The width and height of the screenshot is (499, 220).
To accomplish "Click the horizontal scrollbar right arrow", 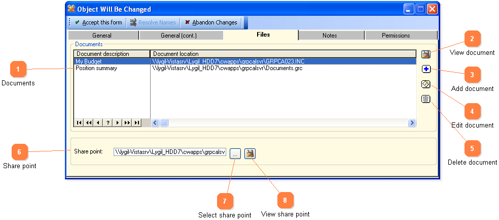I will point(412,123).
